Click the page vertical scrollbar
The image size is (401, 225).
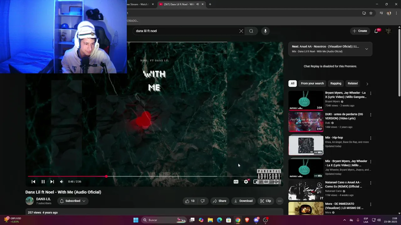point(399,62)
